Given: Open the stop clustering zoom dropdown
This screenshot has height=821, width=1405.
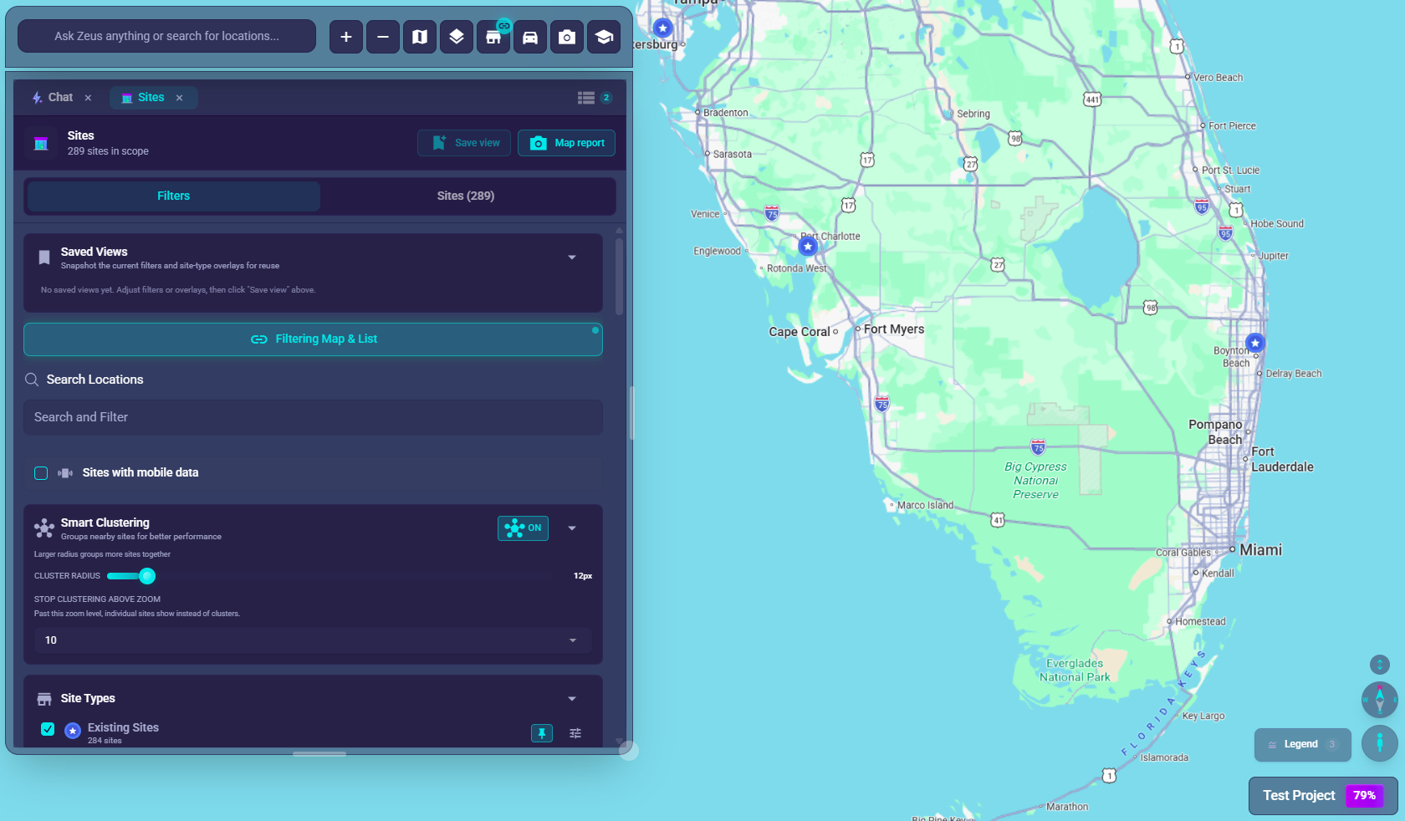Looking at the screenshot, I should (x=313, y=640).
